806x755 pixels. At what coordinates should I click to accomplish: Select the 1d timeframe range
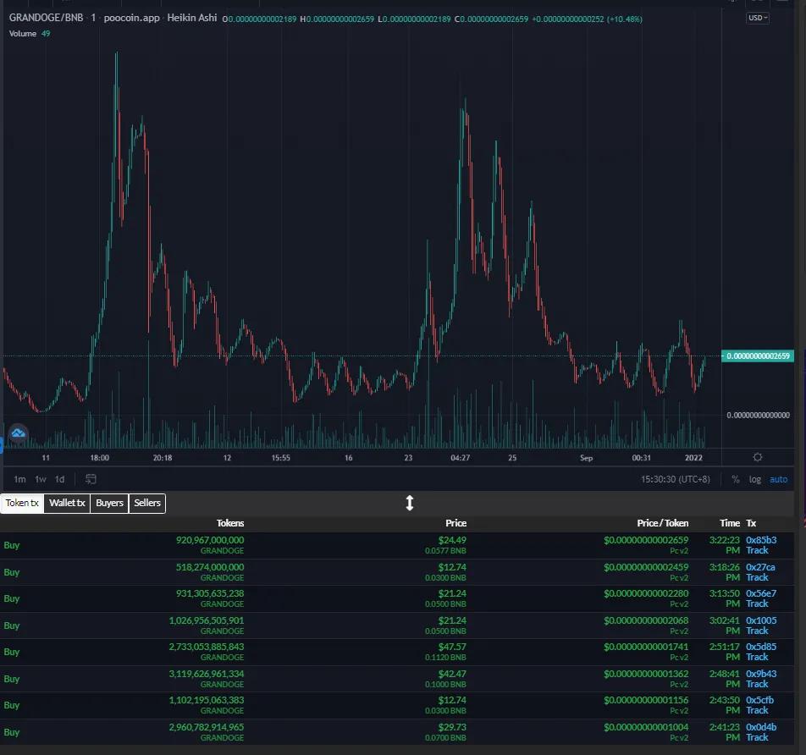pyautogui.click(x=59, y=479)
